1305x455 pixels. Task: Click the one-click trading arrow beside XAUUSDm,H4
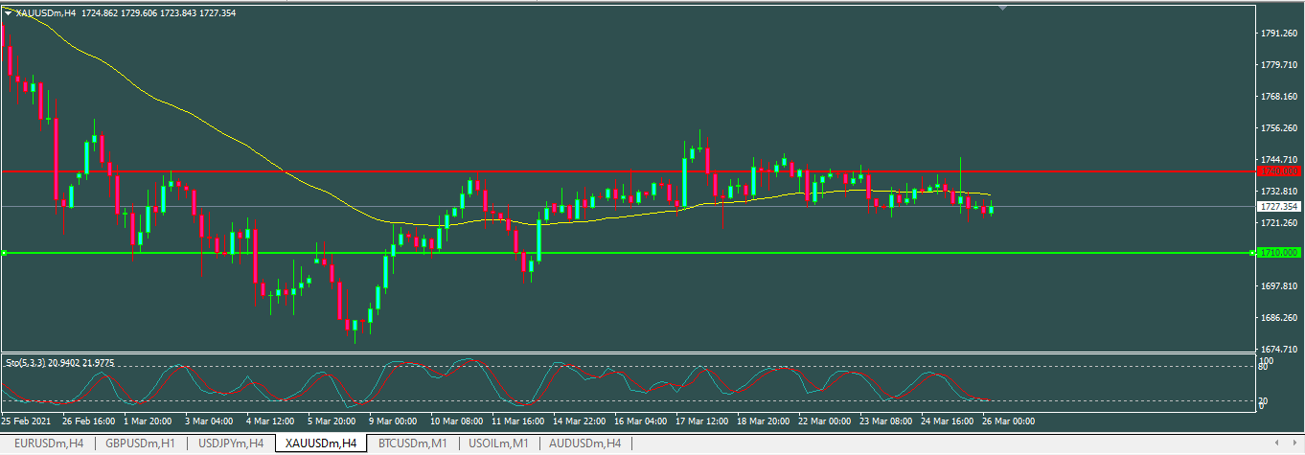click(9, 12)
